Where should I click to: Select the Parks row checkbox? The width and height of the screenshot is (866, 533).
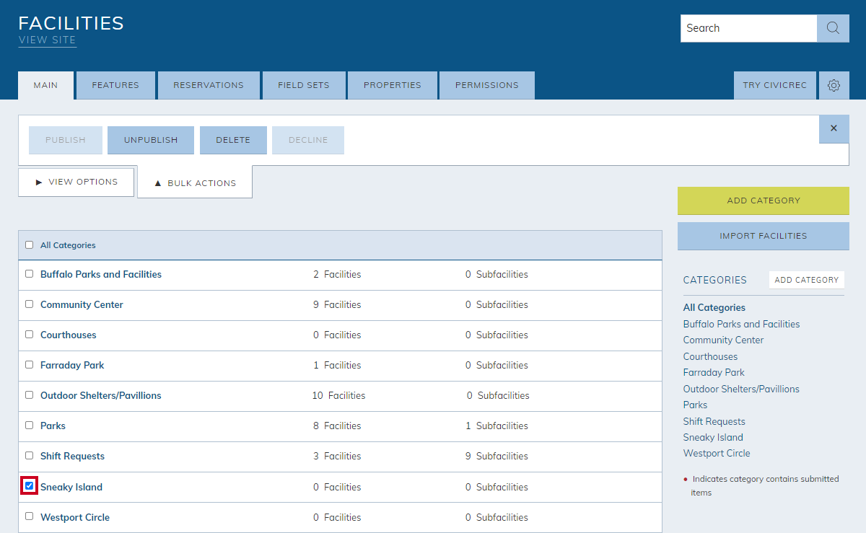point(30,426)
